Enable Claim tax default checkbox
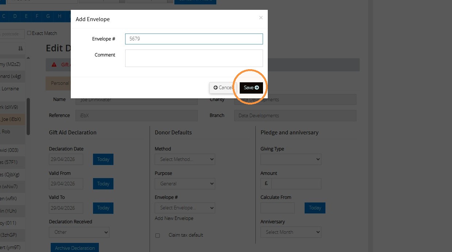Image resolution: width=452 pixels, height=252 pixels. pyautogui.click(x=158, y=236)
